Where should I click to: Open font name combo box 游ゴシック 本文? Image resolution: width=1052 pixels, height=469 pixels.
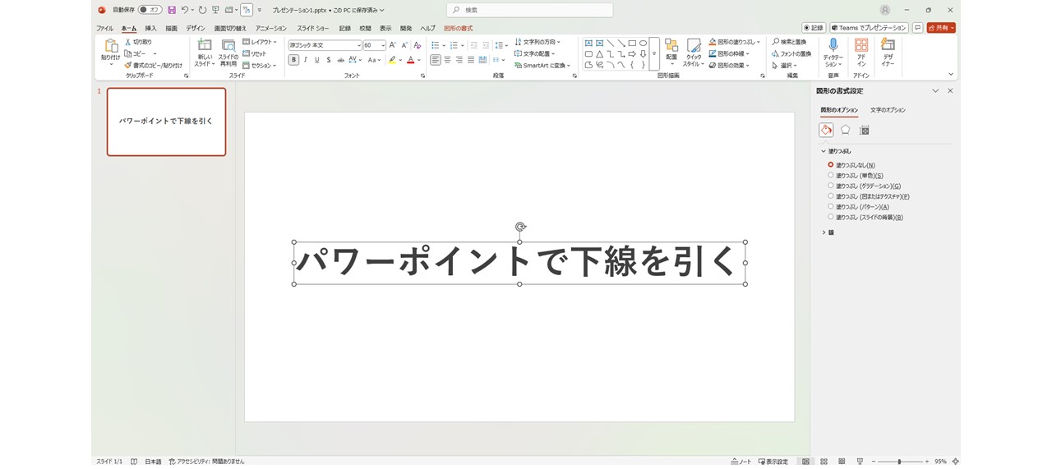(x=325, y=45)
